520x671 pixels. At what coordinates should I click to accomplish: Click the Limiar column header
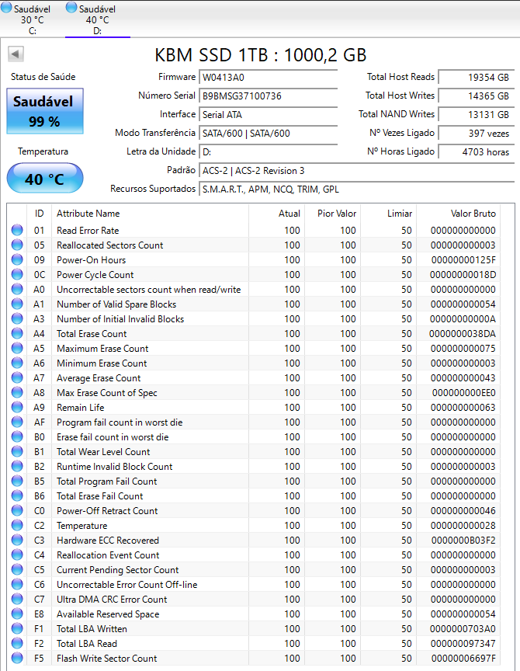(x=388, y=214)
